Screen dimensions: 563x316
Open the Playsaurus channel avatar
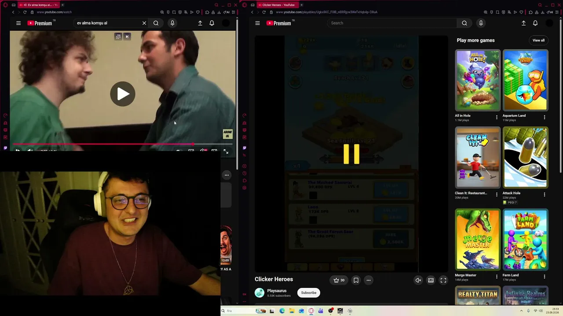coord(260,293)
